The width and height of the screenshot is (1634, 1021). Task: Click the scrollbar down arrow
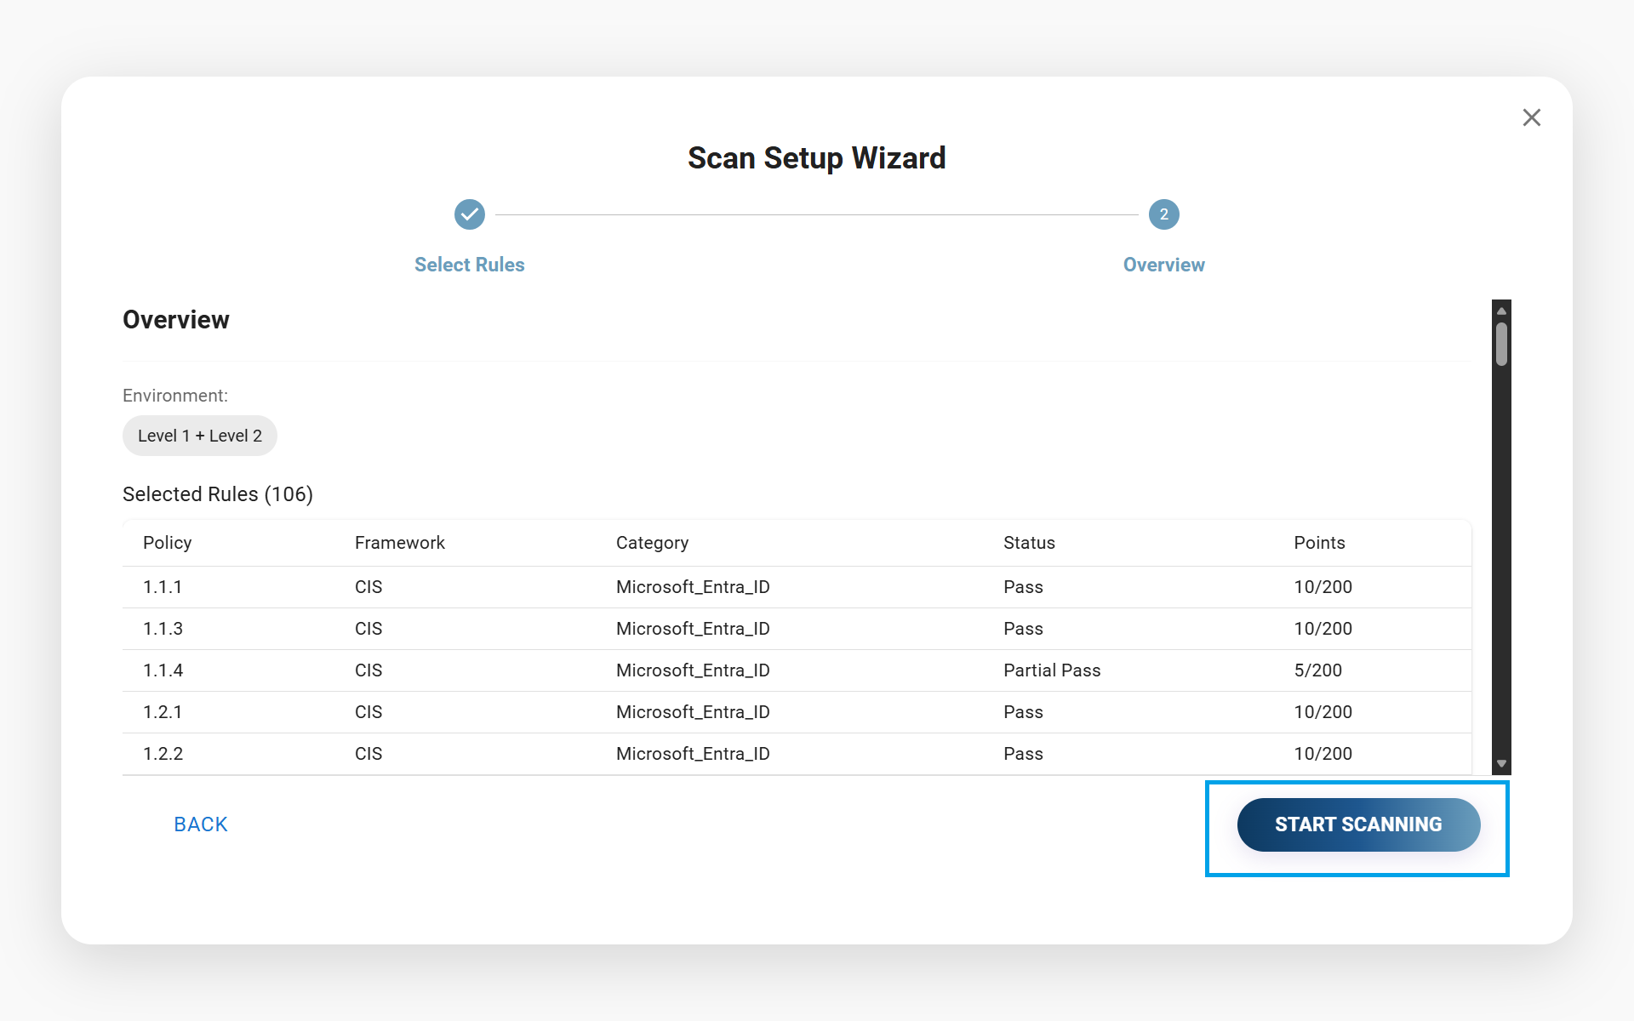point(1500,763)
